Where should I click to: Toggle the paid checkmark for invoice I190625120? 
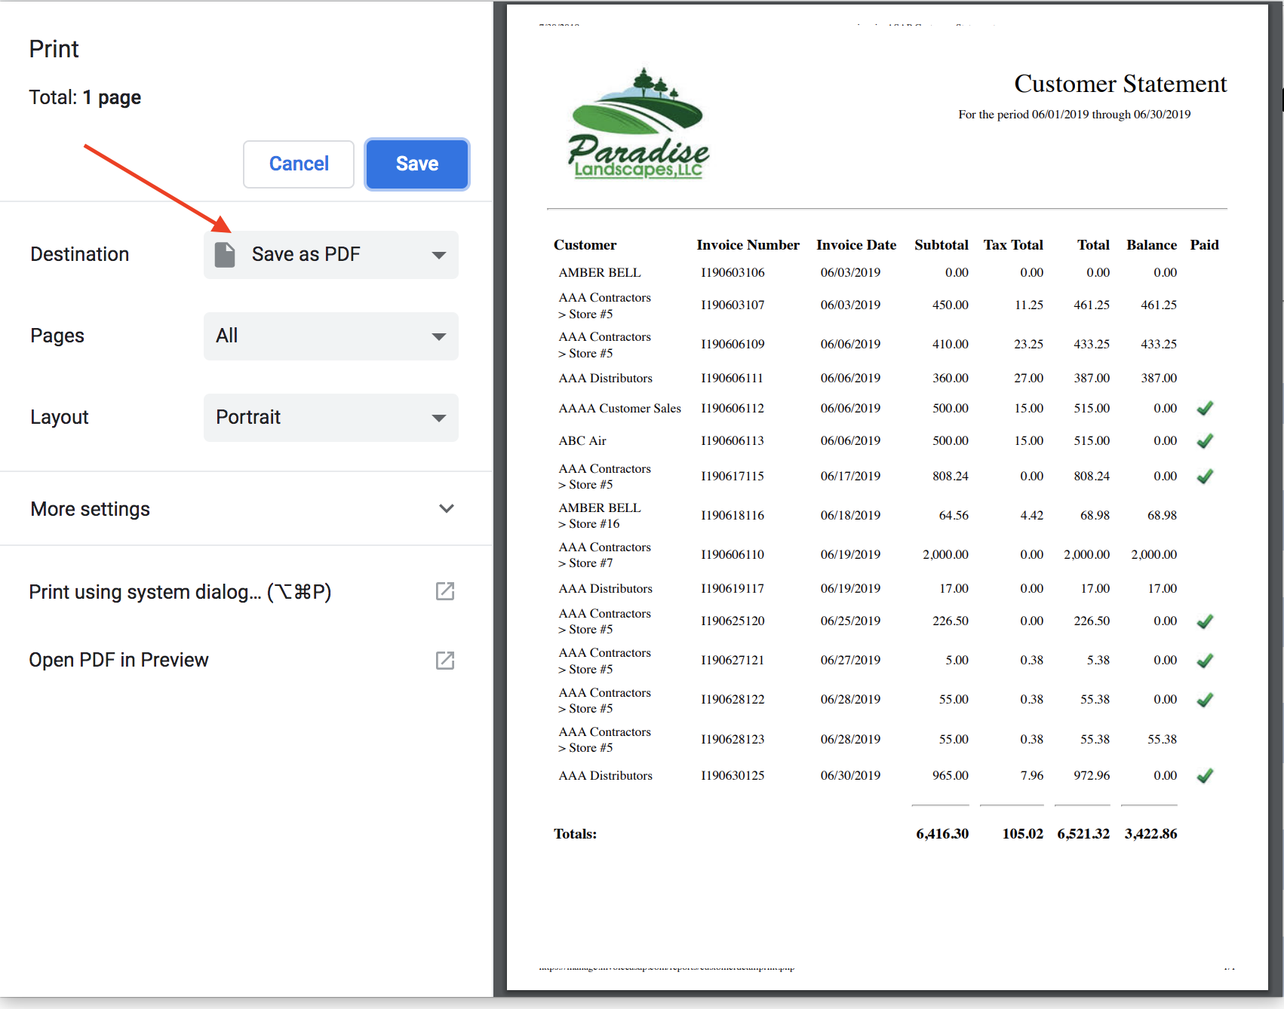point(1204,621)
